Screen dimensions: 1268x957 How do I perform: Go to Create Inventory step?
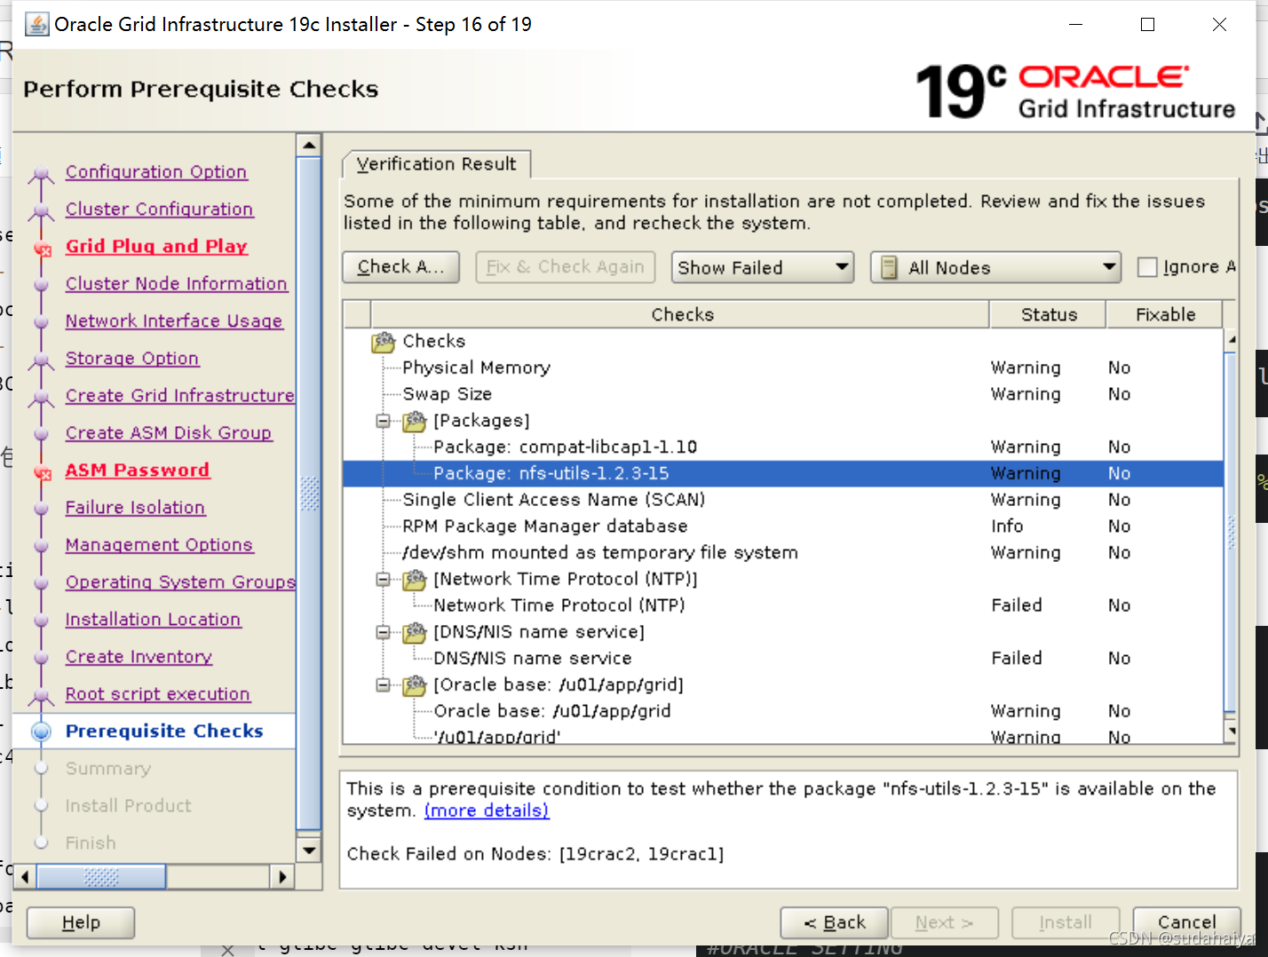[139, 657]
